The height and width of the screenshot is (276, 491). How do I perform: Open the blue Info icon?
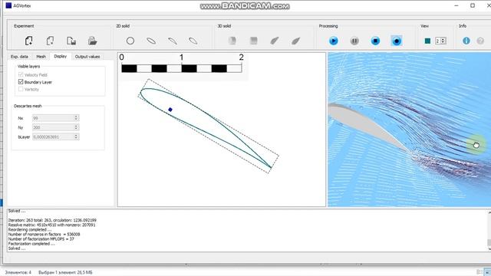point(466,41)
